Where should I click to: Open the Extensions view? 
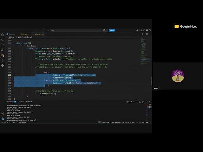(3, 55)
